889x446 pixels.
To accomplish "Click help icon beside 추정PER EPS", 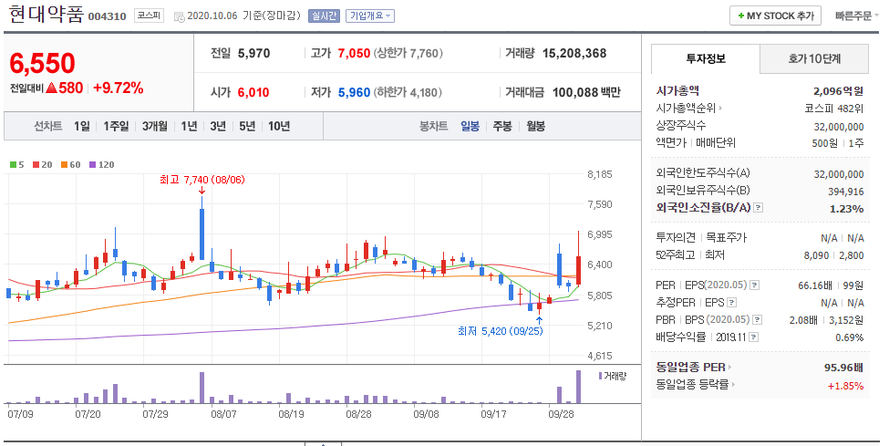I will 731,303.
